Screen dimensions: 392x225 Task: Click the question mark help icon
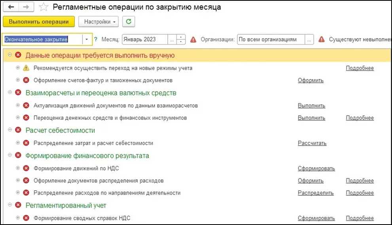pyautogui.click(x=96, y=39)
